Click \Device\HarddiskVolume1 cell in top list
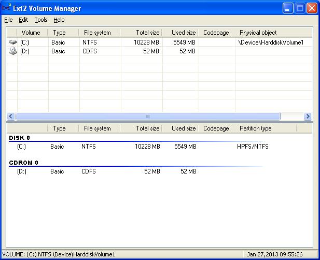320x260 pixels. pos(271,42)
